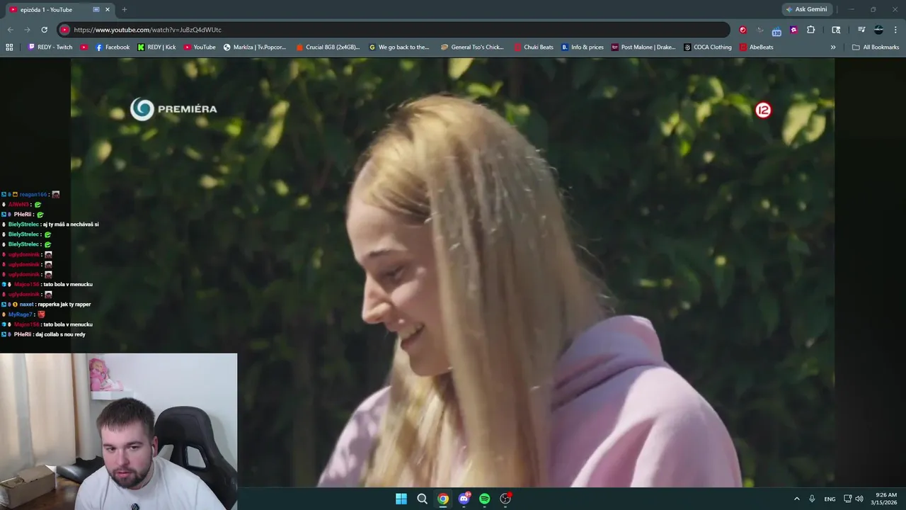Viewport: 906px width, 510px height.
Task: Click the Chrome taskbar icon
Action: tap(443, 499)
